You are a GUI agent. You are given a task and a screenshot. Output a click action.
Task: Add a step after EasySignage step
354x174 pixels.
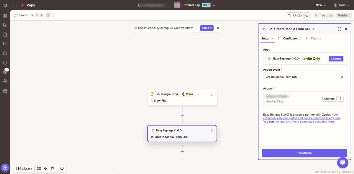pos(182,152)
